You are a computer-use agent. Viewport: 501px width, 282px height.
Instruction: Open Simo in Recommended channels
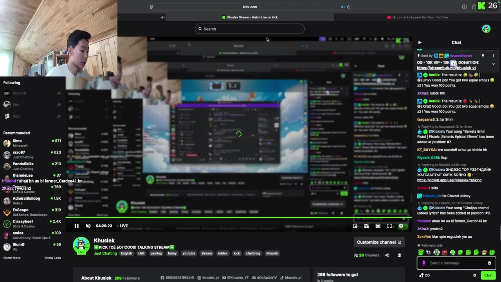32,143
